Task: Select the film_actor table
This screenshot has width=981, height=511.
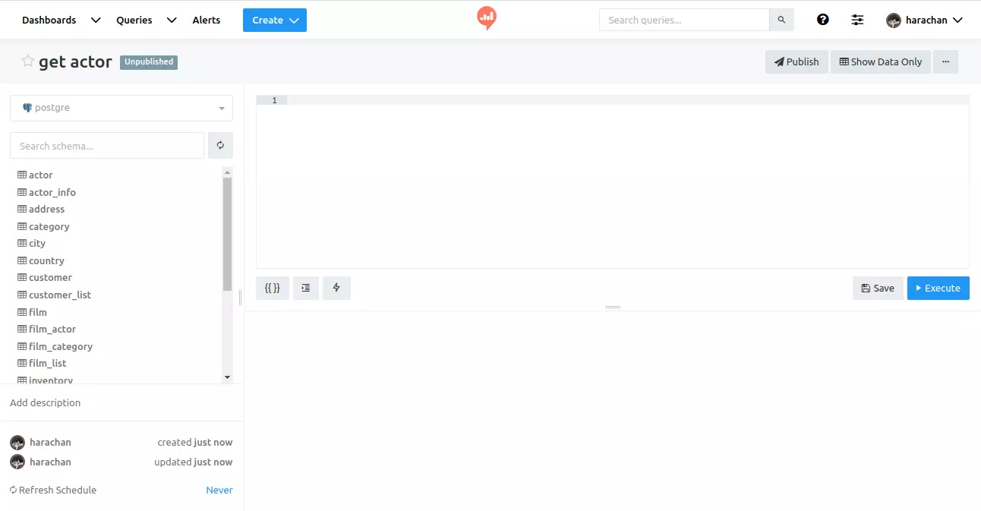Action: coord(51,329)
